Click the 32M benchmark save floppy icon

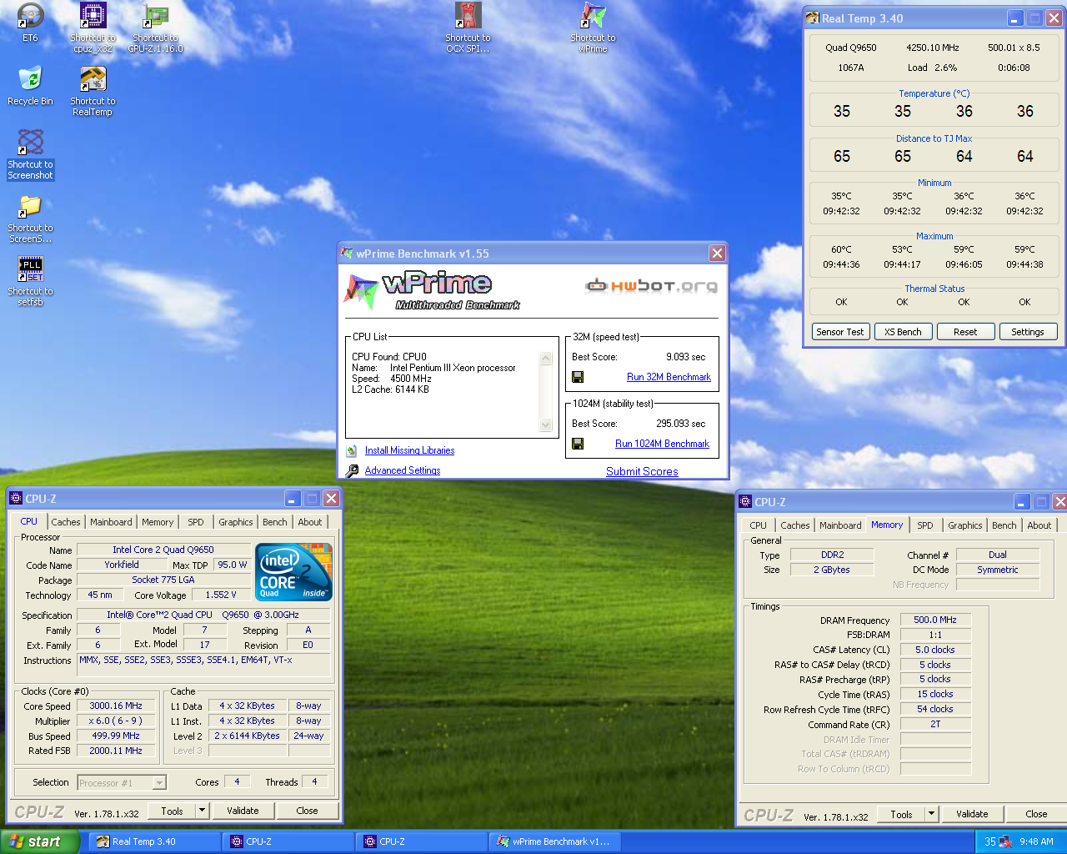pyautogui.click(x=578, y=377)
